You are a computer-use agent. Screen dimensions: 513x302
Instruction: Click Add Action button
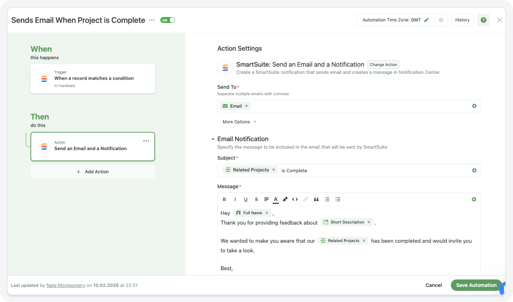(x=93, y=172)
